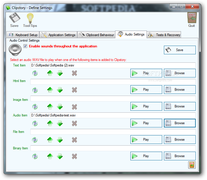Click the Html Item file path field

[x=113, y=82]
